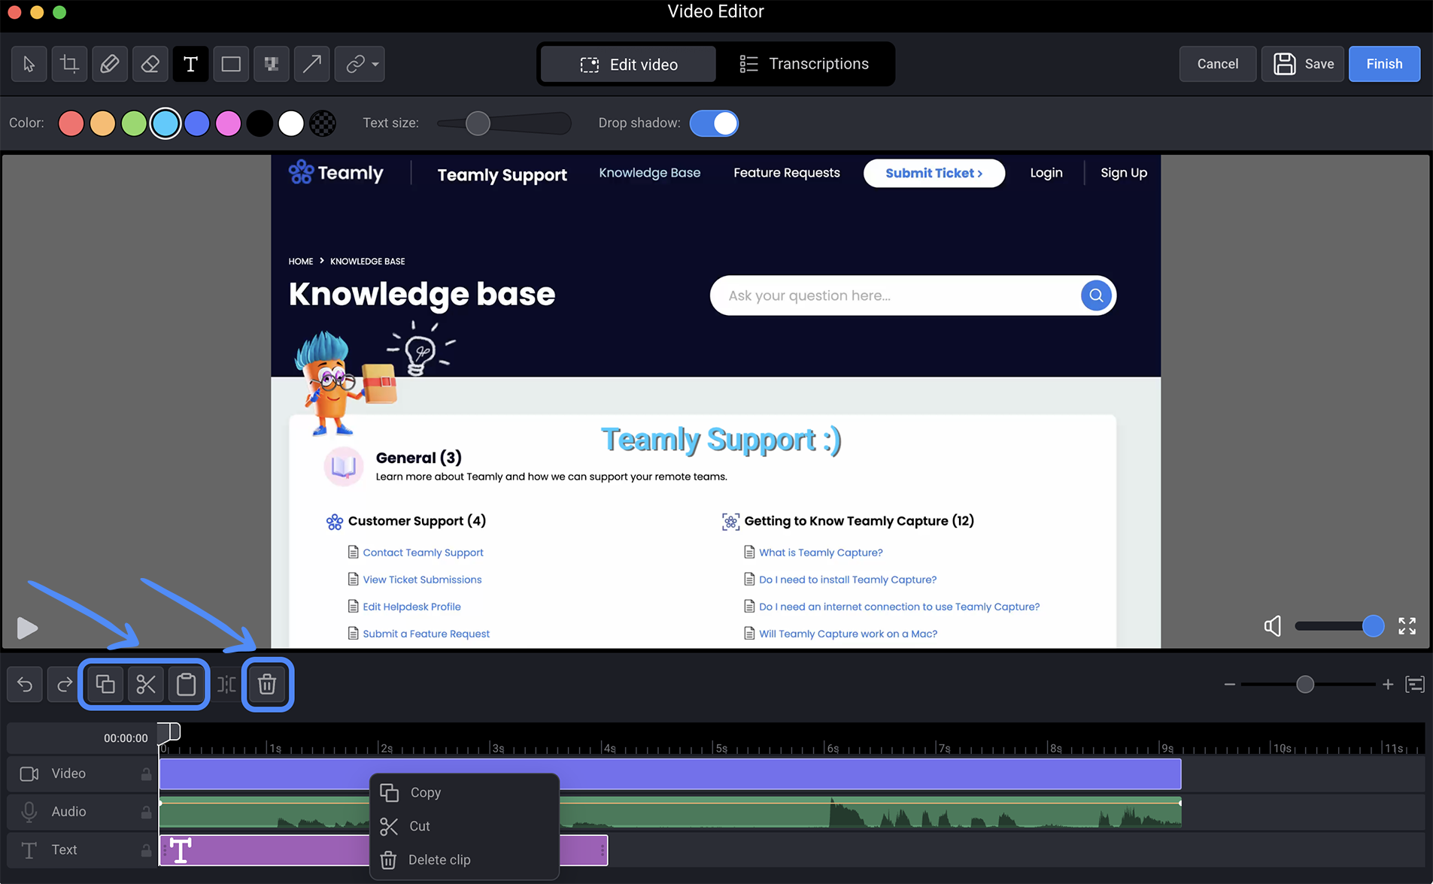Enter fullscreen preview mode
1433x884 pixels.
[1407, 625]
